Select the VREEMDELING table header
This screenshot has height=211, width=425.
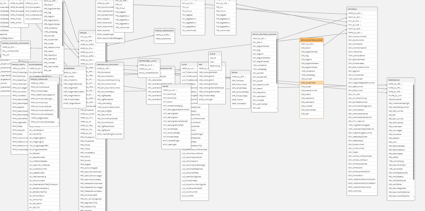click(401, 80)
